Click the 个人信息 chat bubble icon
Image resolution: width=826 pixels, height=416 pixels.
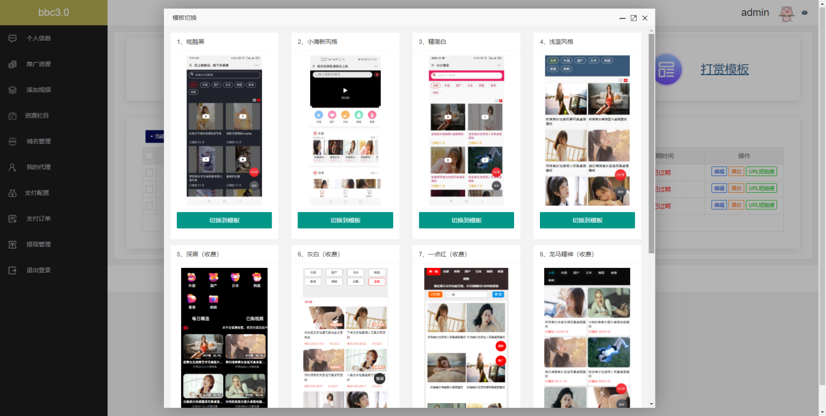pyautogui.click(x=13, y=38)
